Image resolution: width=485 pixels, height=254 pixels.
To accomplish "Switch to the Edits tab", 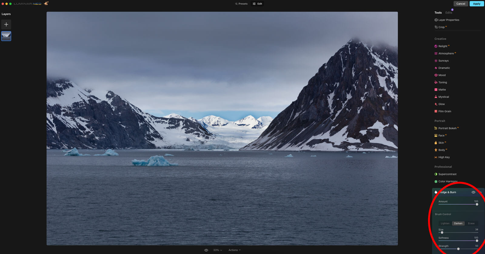I will [449, 13].
